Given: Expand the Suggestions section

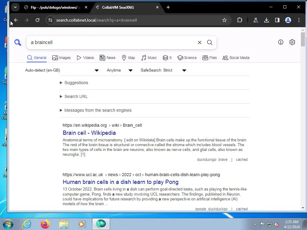Looking at the screenshot, I should tap(74, 83).
